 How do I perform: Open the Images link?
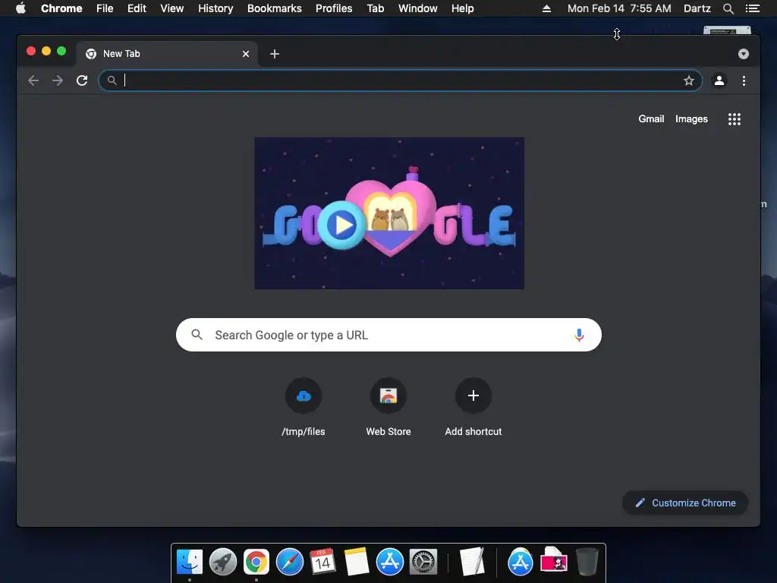[x=691, y=119]
